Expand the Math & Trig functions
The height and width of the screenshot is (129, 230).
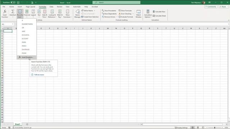tap(60, 14)
